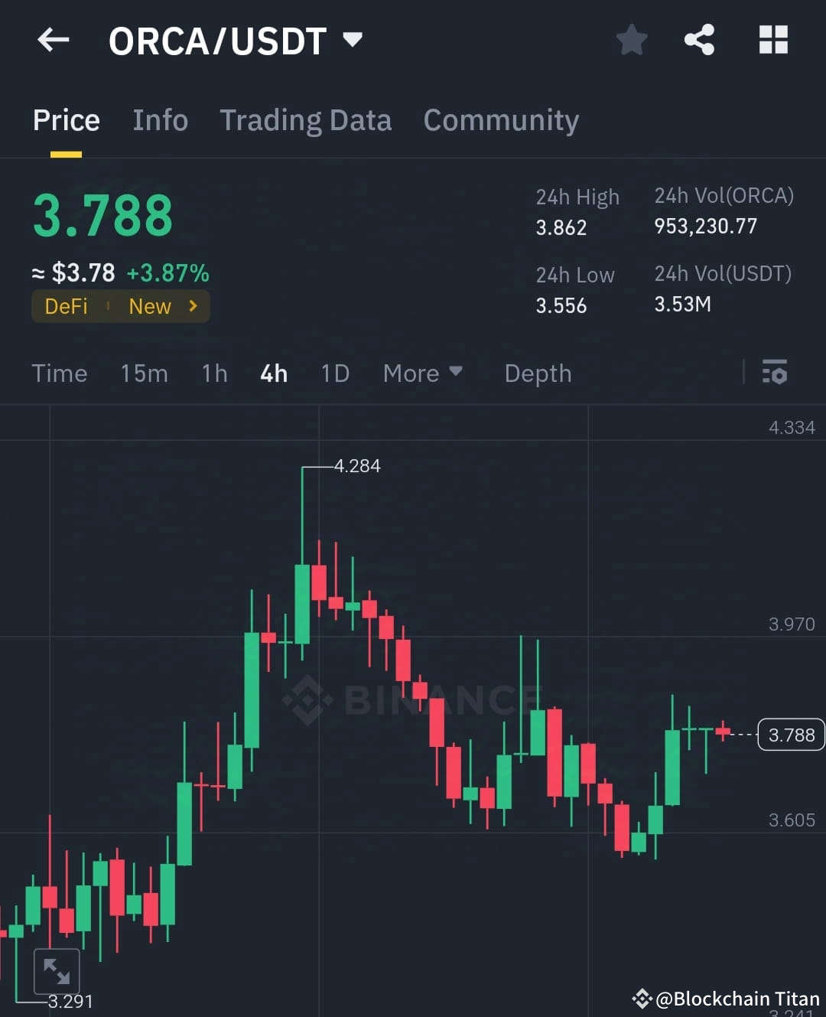Add ORCA/USDT to favorites via the star
Image resolution: width=826 pixels, height=1017 pixels.
pyautogui.click(x=632, y=41)
